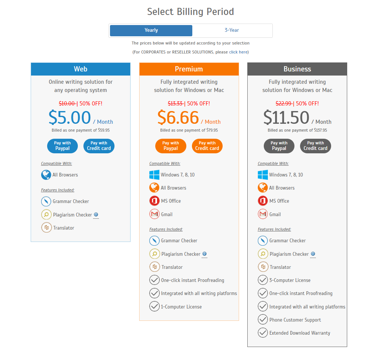
Task: Click the Plagiarism Checker info icon in Web plan
Action: [96, 215]
